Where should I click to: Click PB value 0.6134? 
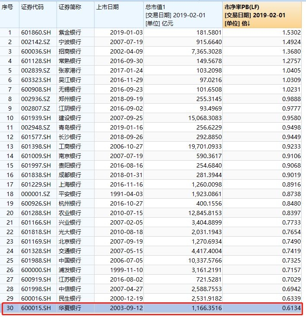291,308
